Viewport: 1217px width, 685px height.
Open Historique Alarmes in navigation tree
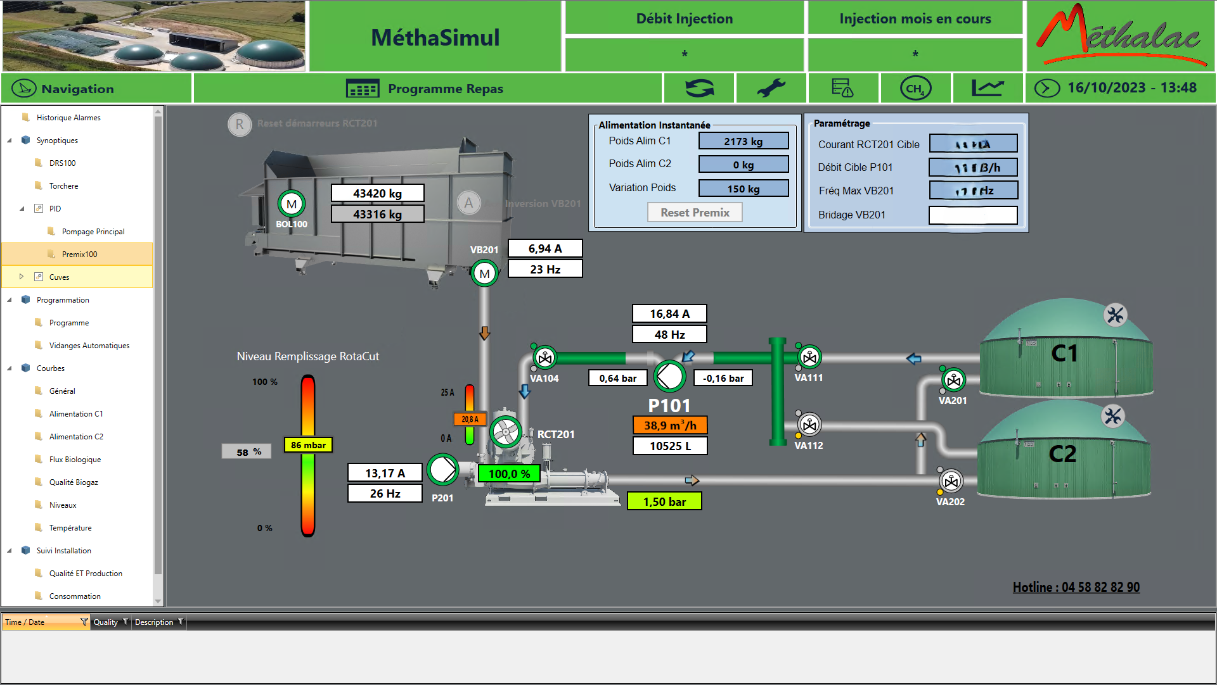pos(68,118)
